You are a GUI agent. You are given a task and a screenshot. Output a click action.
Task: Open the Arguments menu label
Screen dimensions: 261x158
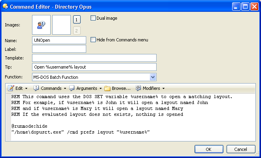(x=87, y=88)
